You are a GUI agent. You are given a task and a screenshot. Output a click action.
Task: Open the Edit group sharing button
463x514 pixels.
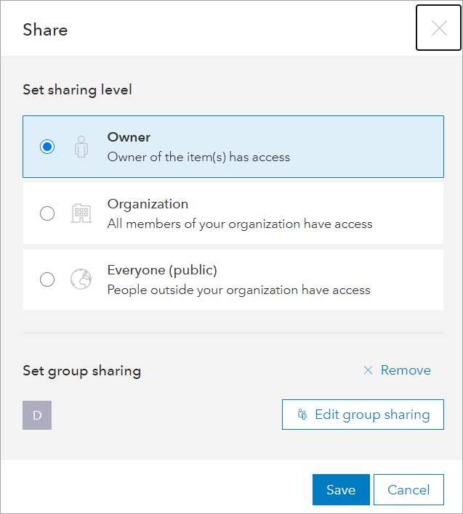363,415
